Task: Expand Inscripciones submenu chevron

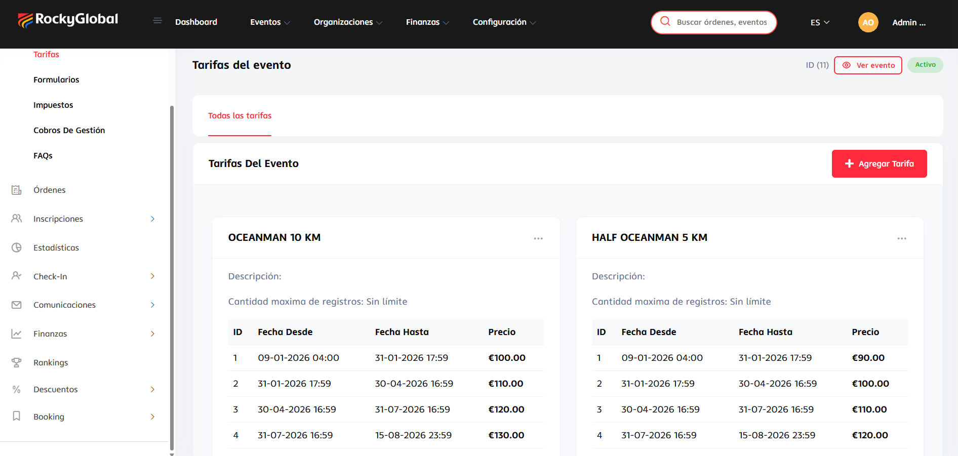Action: point(152,219)
